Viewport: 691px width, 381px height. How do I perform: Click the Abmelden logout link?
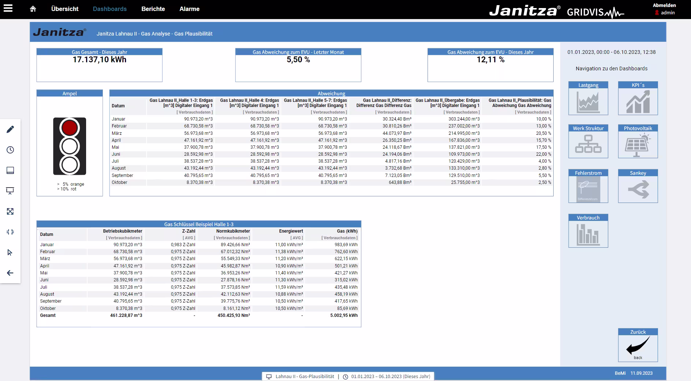tap(664, 5)
